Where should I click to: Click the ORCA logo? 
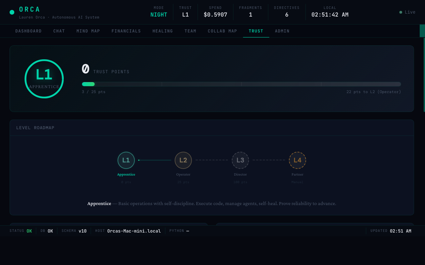[x=30, y=9]
